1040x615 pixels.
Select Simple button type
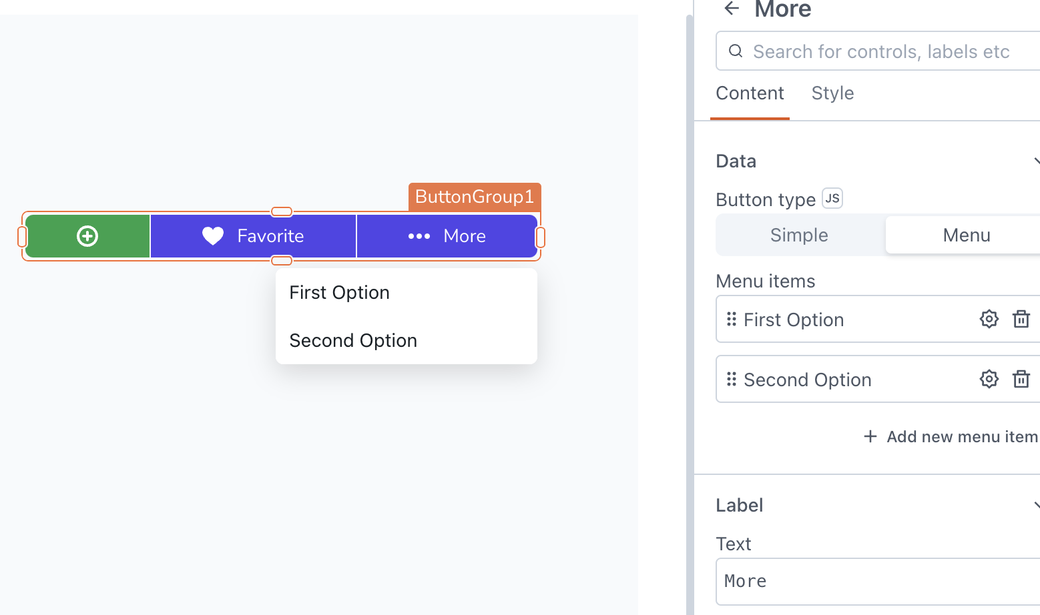(799, 235)
